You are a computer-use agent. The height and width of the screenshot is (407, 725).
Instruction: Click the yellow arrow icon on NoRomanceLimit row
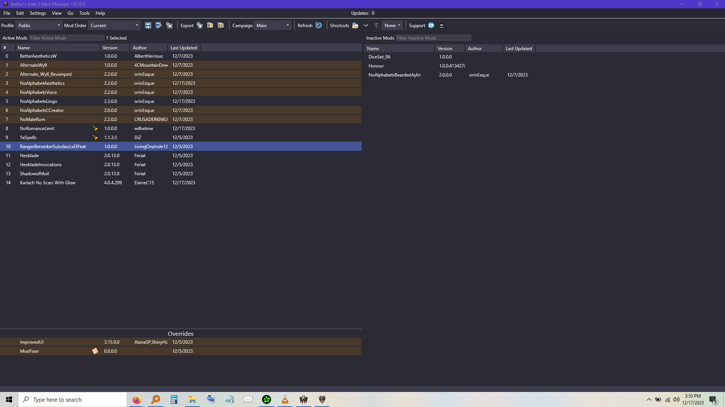pyautogui.click(x=95, y=128)
